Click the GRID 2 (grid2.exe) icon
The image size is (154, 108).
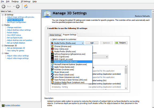click(52, 56)
